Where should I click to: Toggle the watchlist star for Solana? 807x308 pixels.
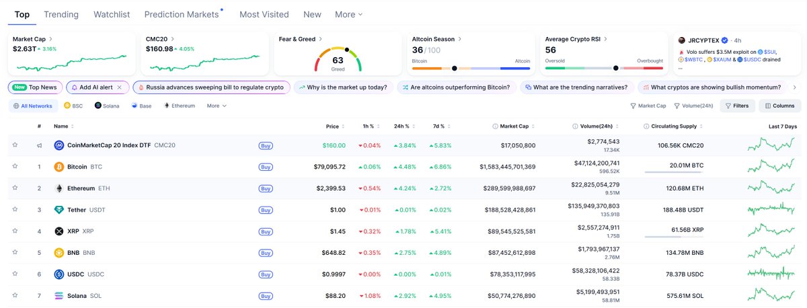click(x=15, y=296)
